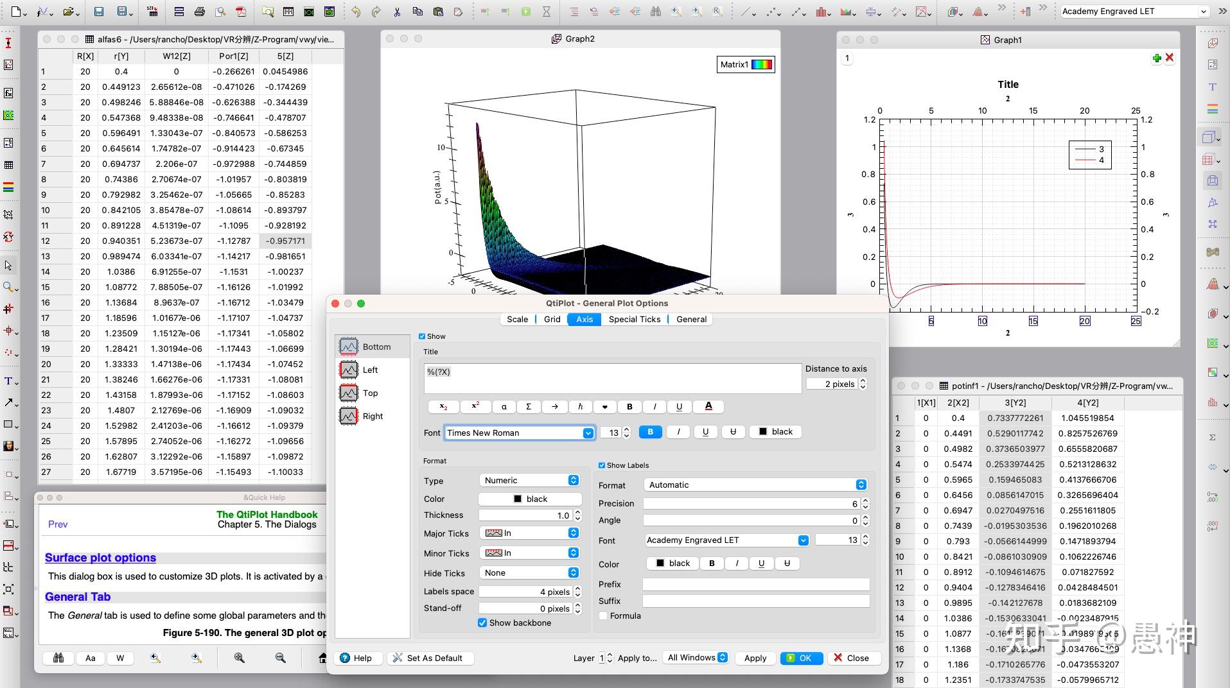
Task: Click zoom in magnifier in Quick Help
Action: click(x=239, y=658)
